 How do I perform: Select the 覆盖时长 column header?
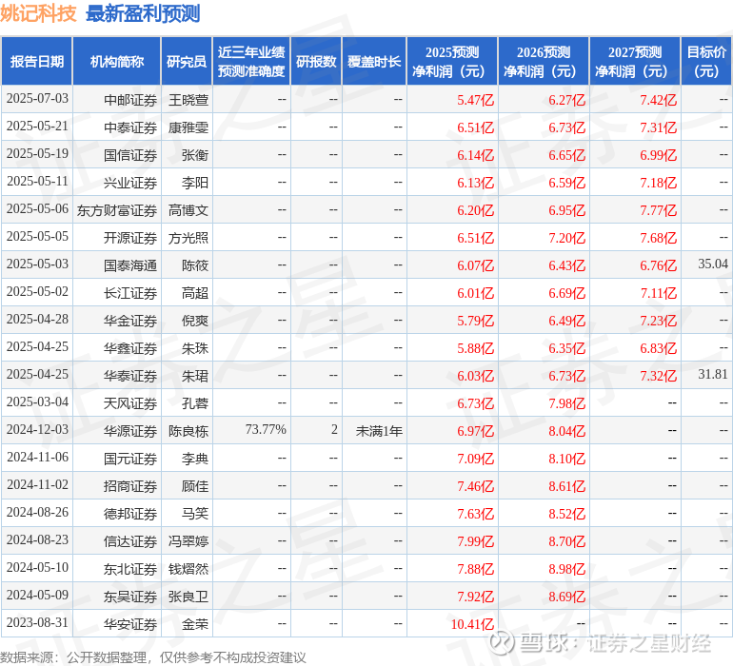374,61
